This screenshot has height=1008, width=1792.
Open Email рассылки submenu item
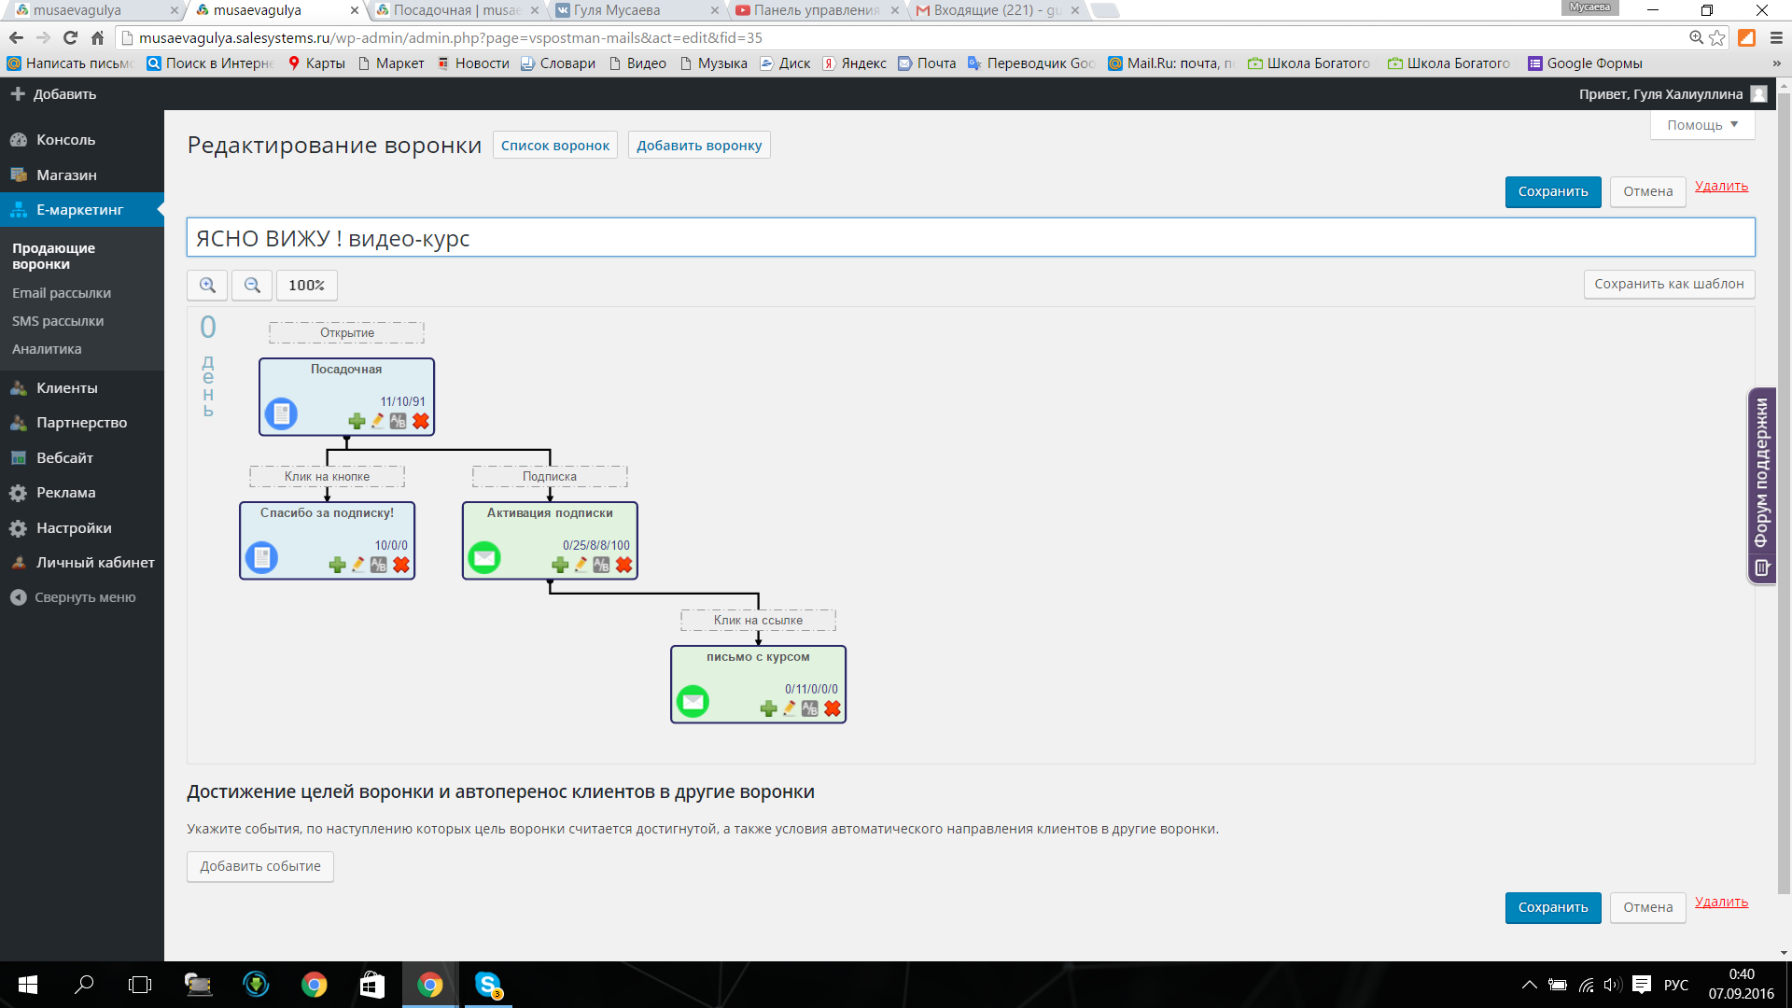tap(62, 293)
